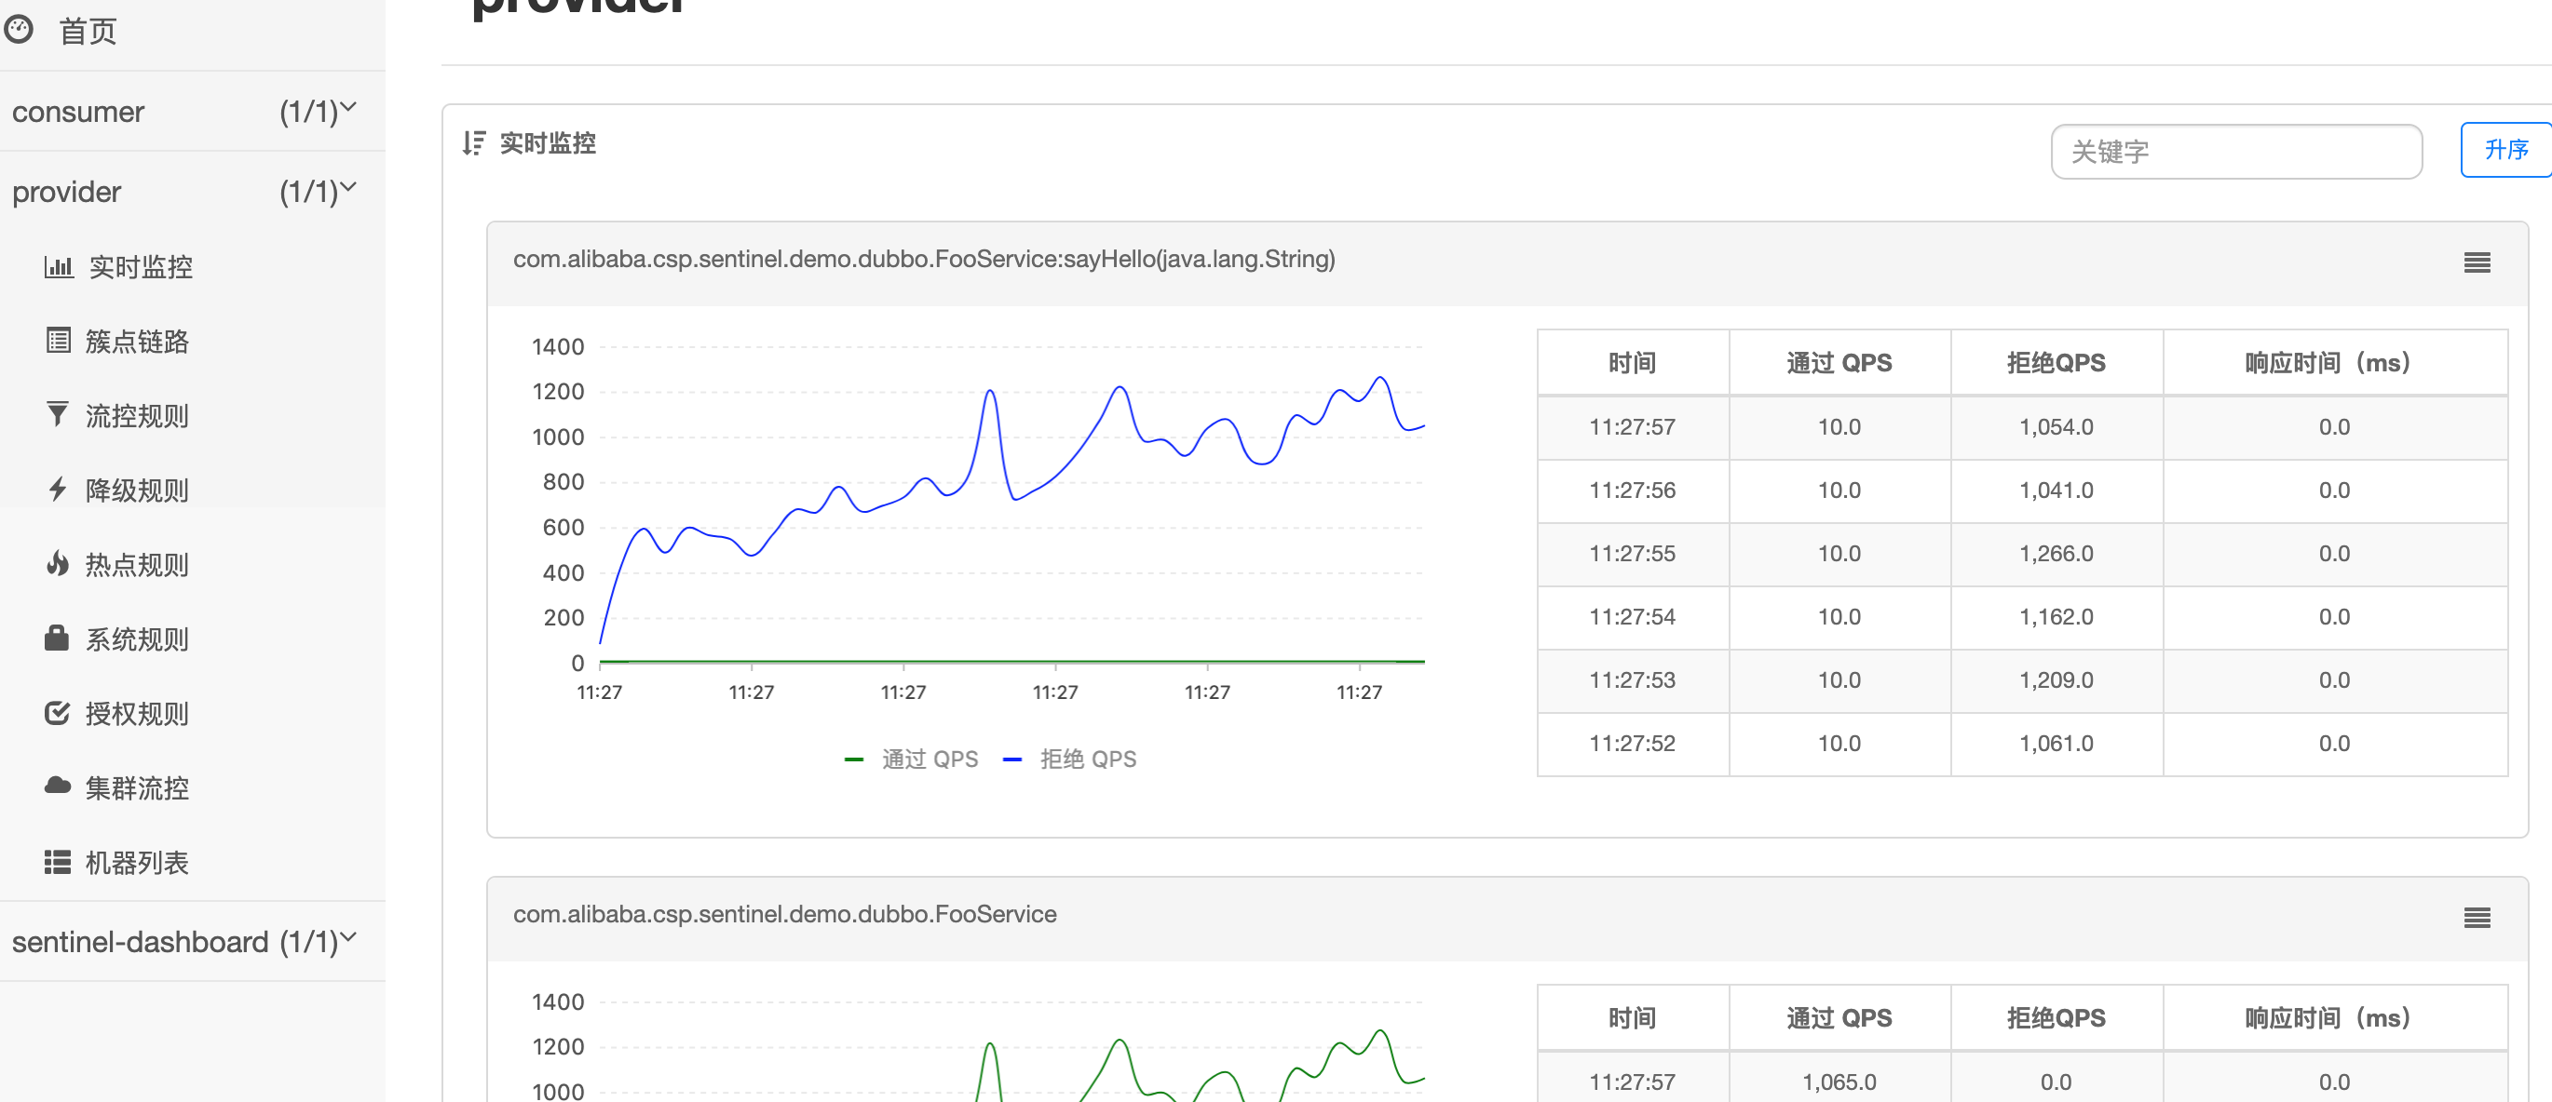Click the 1,266.0 rejected QPS value
Screen dimensions: 2552x1102
2056,554
